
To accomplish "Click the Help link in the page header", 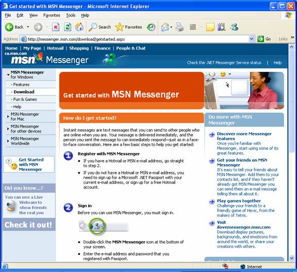I will pyautogui.click(x=277, y=63).
